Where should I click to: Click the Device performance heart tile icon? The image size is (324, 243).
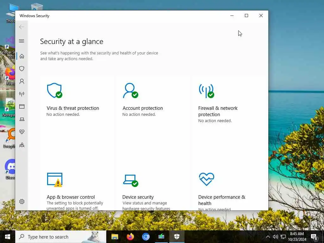(x=206, y=179)
